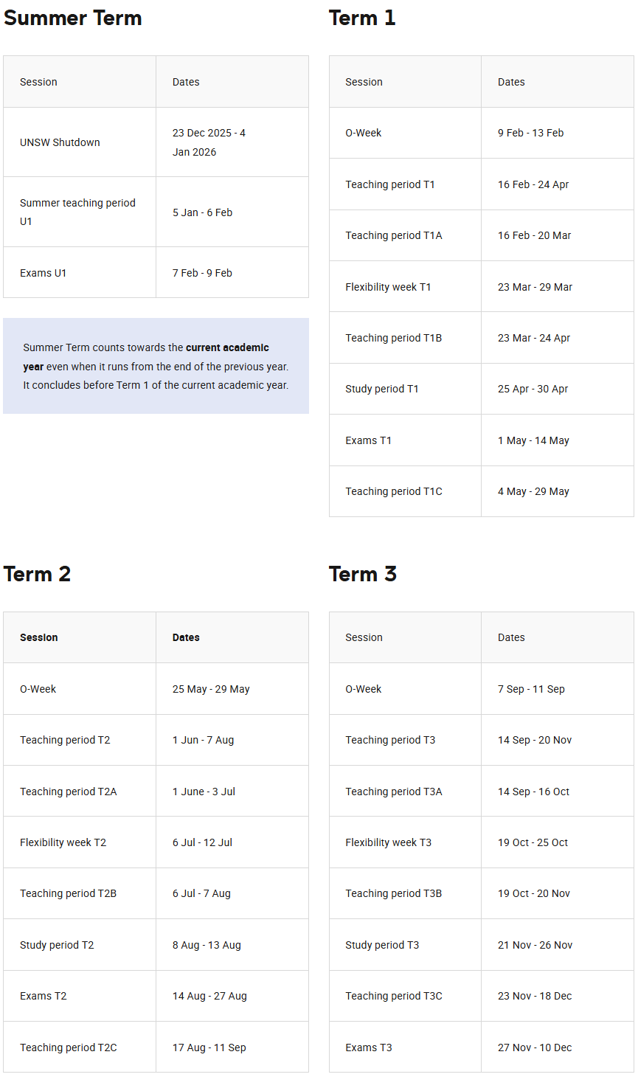Click the 7 Feb - 9 Feb date cell
638x1077 pixels.
(x=202, y=273)
